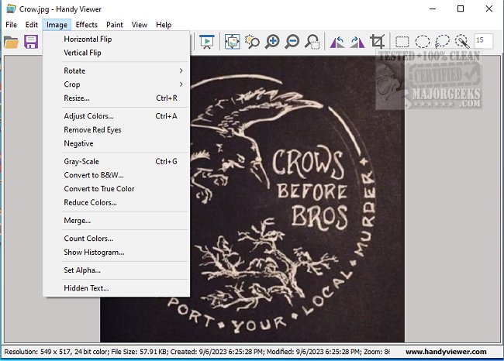Viewport: 504px width, 361px height.
Task: Select Resize... menu entry
Action: click(x=116, y=98)
